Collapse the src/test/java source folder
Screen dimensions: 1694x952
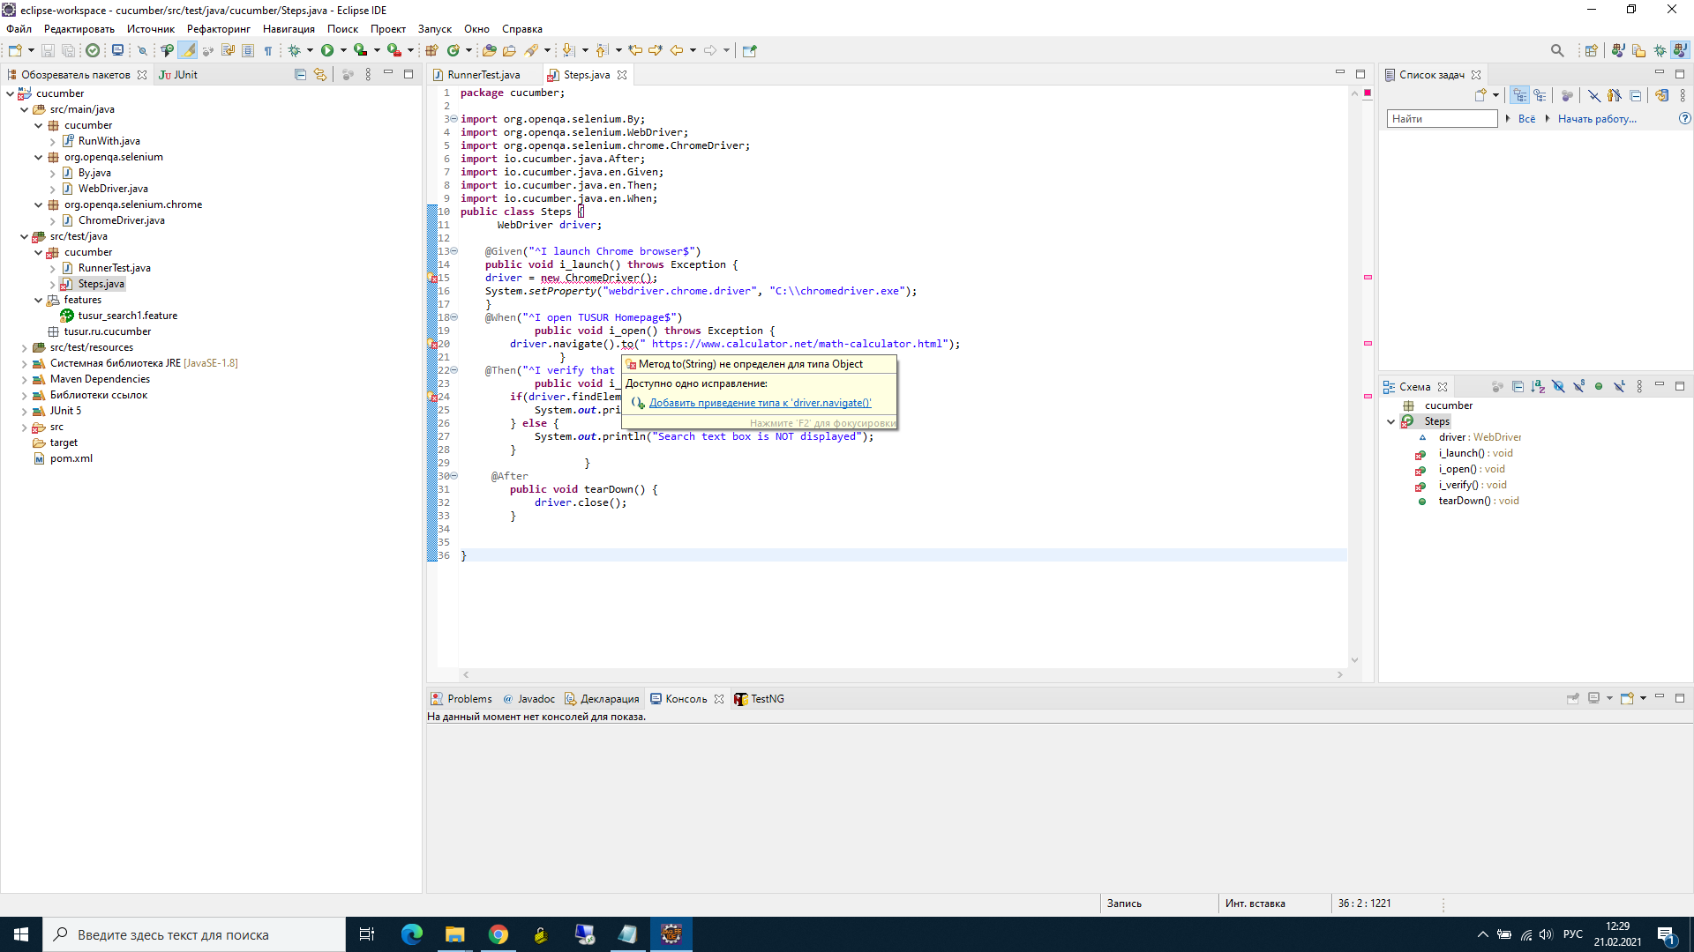[x=24, y=236]
